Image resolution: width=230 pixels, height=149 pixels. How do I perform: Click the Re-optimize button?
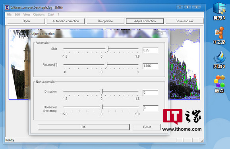[x=105, y=21]
